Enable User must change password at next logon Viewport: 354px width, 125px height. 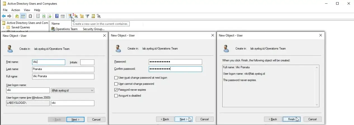pos(116,78)
